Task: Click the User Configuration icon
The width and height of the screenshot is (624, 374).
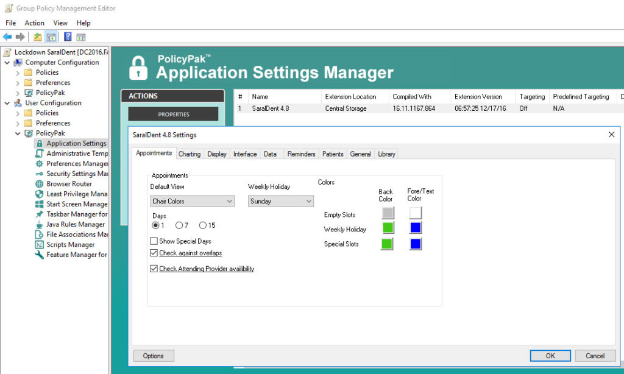Action: [18, 103]
